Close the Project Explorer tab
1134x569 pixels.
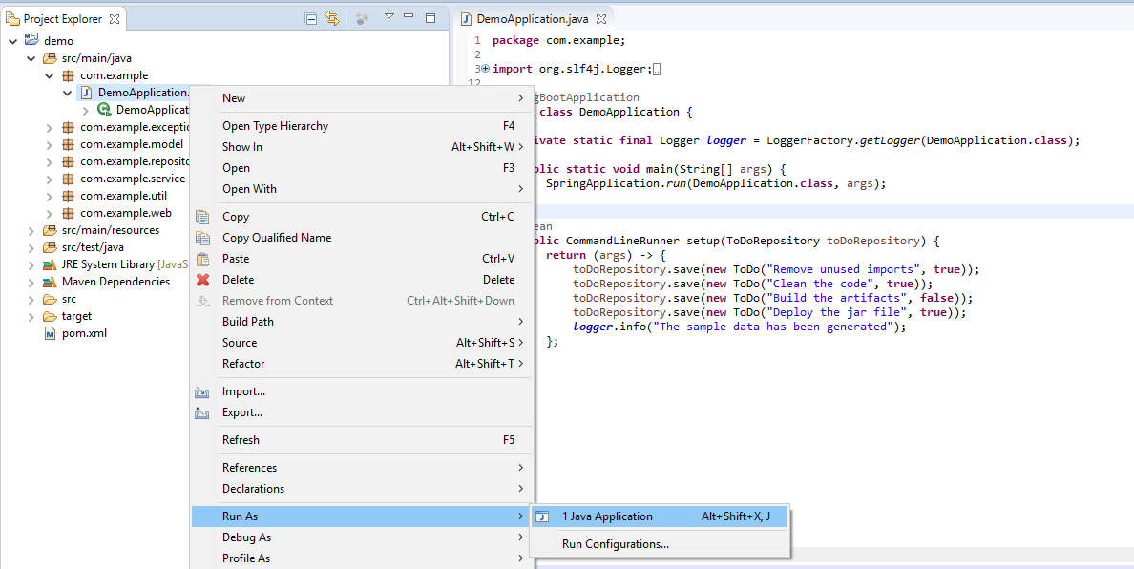pos(115,19)
